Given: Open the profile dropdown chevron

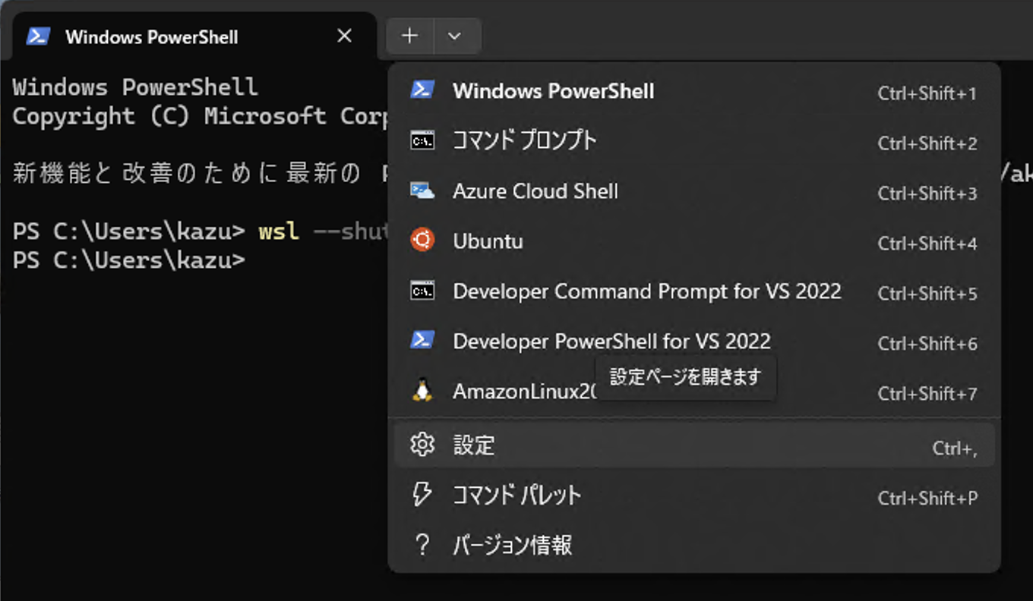Looking at the screenshot, I should click(x=456, y=36).
